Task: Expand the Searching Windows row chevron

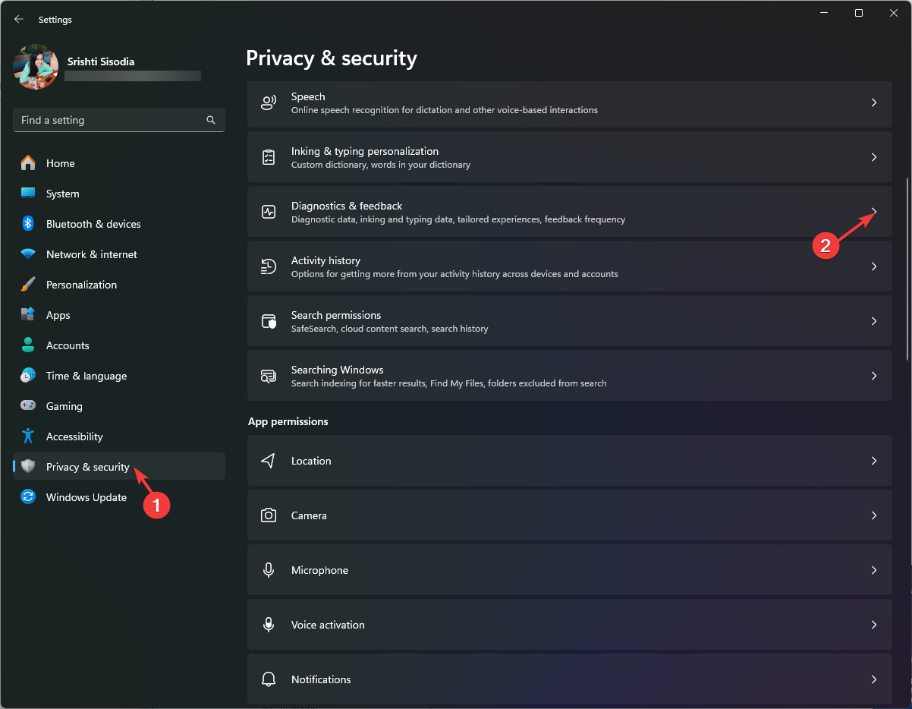Action: coord(873,375)
